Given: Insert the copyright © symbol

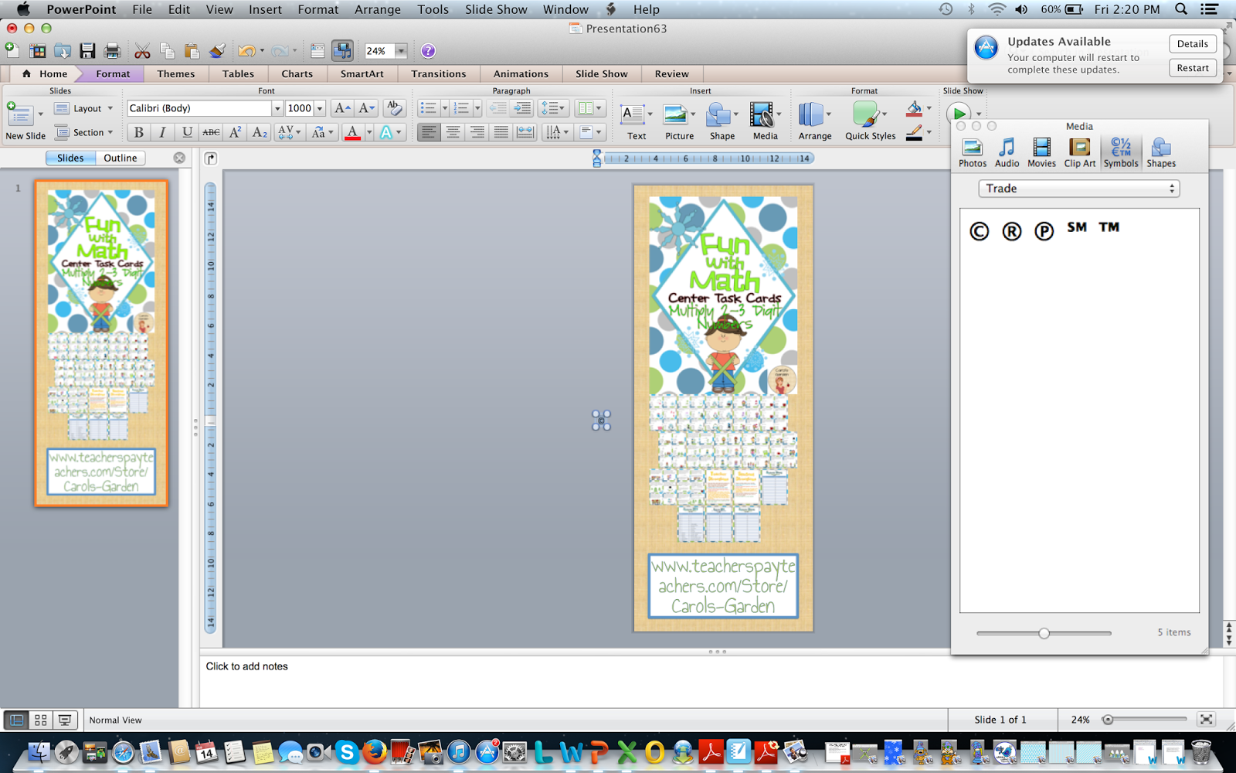Looking at the screenshot, I should [x=979, y=231].
